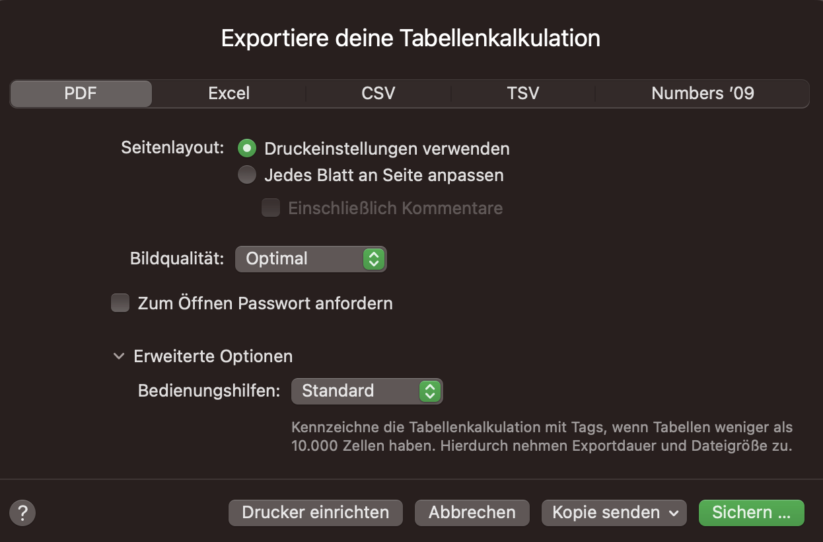Collapse the Erweiterte Optionen chevron
The width and height of the screenshot is (823, 542).
tap(119, 356)
